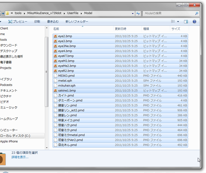Screen dimensions: 206x173
Task: Click the navigation pane scroll-down arrow
Action: 47,148
